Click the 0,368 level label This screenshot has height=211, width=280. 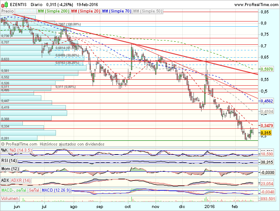click(x=5, y=119)
